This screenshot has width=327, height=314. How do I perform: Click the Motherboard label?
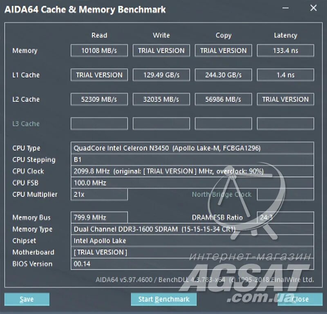[x=33, y=252]
